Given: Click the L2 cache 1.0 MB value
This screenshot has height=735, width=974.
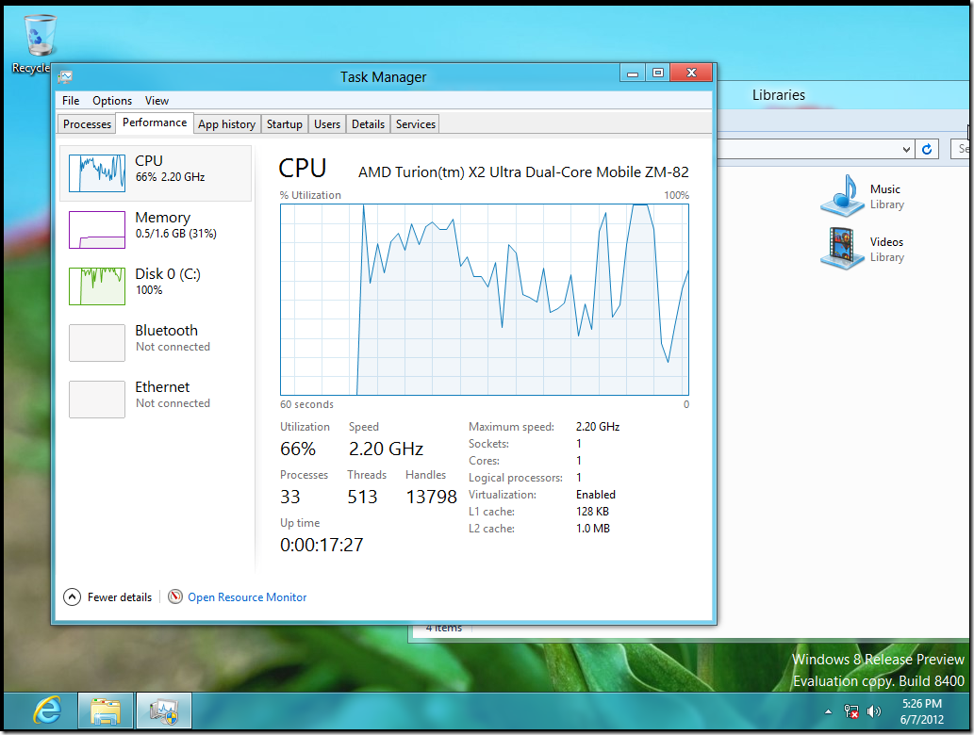Looking at the screenshot, I should point(592,529).
